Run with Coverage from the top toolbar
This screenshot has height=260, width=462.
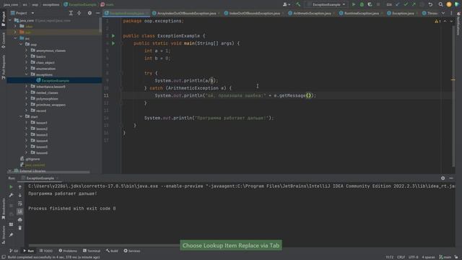370,4
